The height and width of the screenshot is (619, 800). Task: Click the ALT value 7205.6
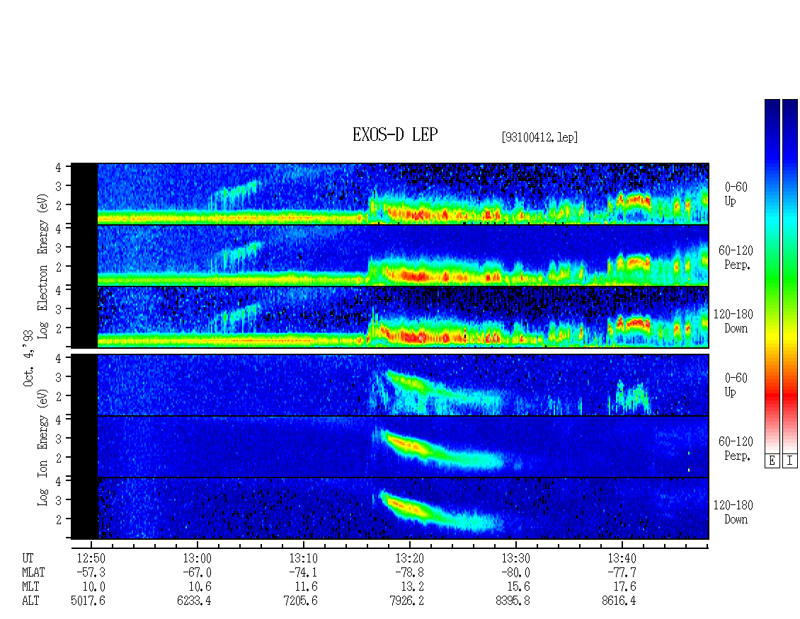pyautogui.click(x=300, y=601)
